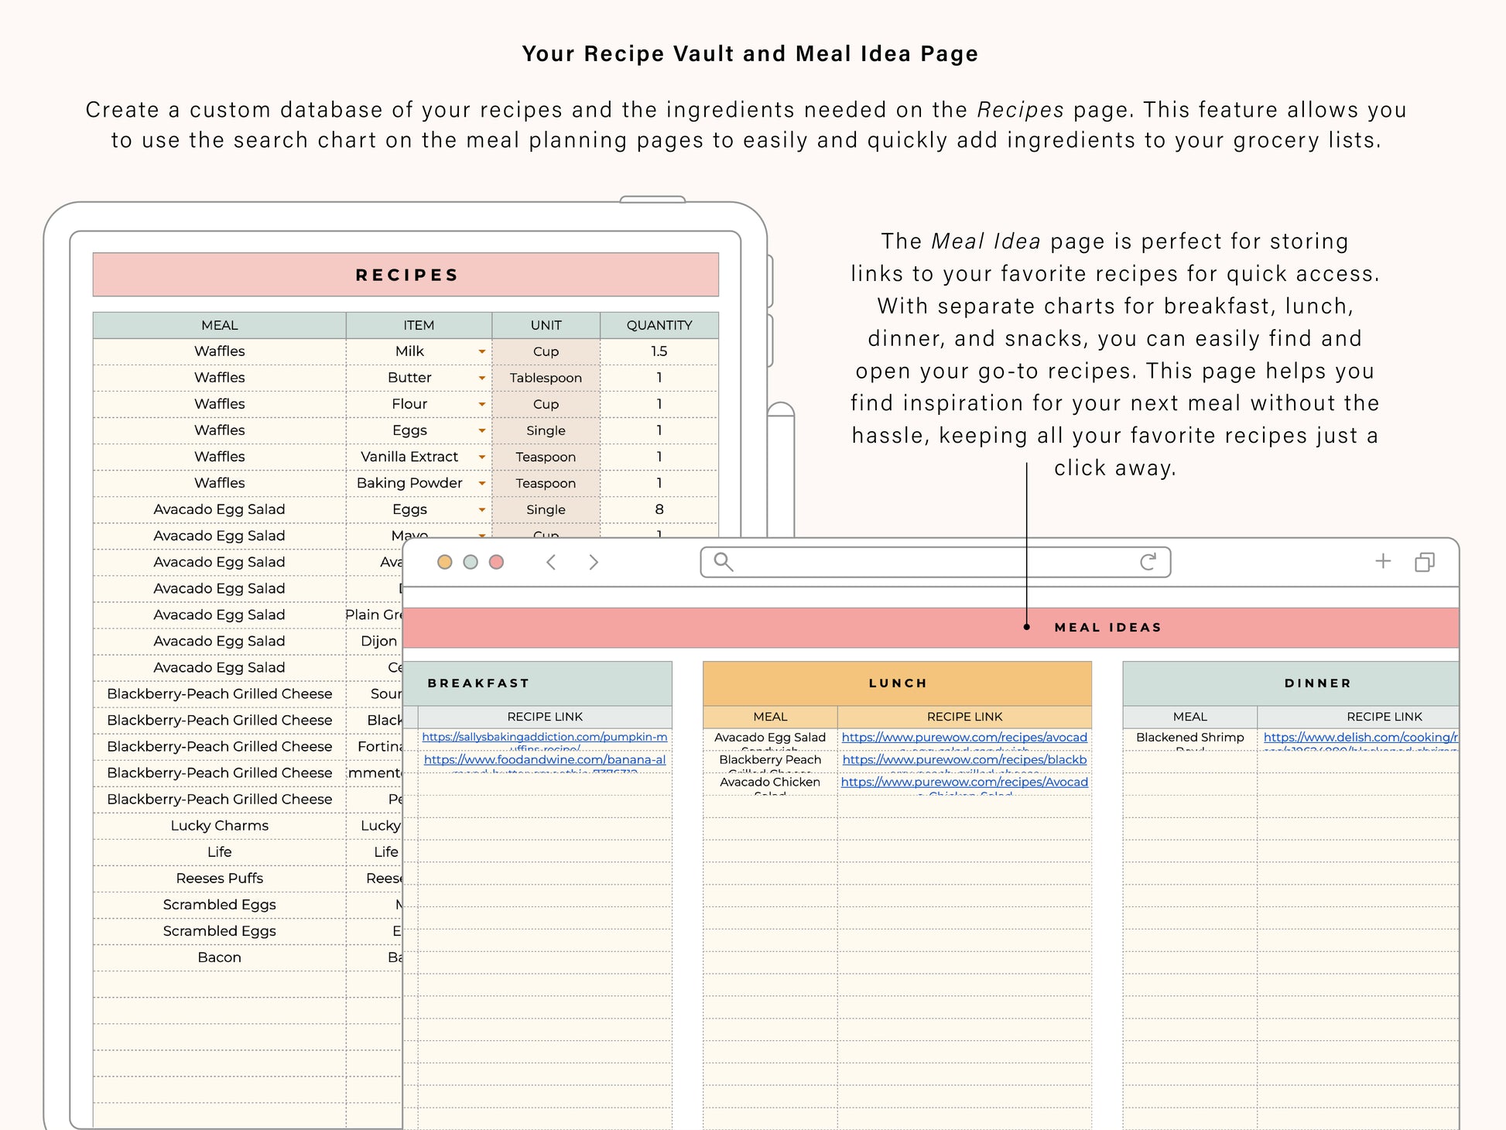The image size is (1506, 1130).
Task: Click the red window dot
Action: click(x=497, y=563)
